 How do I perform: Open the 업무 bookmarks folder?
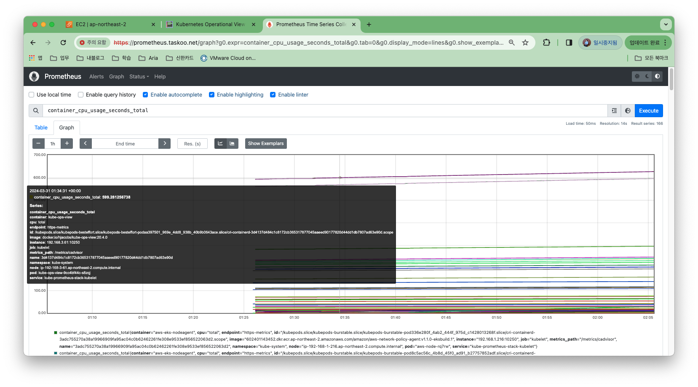pyautogui.click(x=59, y=58)
